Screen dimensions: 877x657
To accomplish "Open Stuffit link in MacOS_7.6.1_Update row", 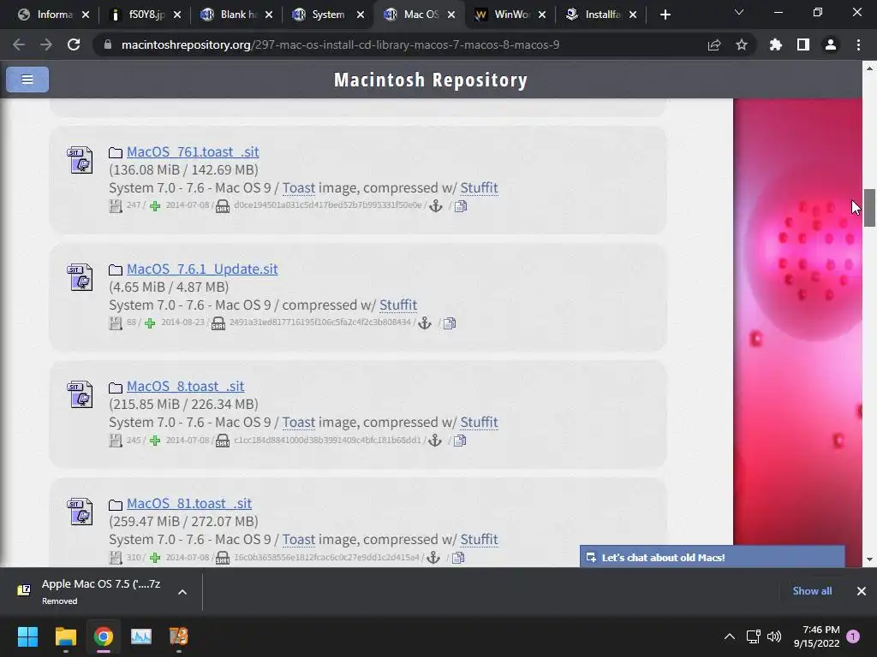I will point(398,305).
